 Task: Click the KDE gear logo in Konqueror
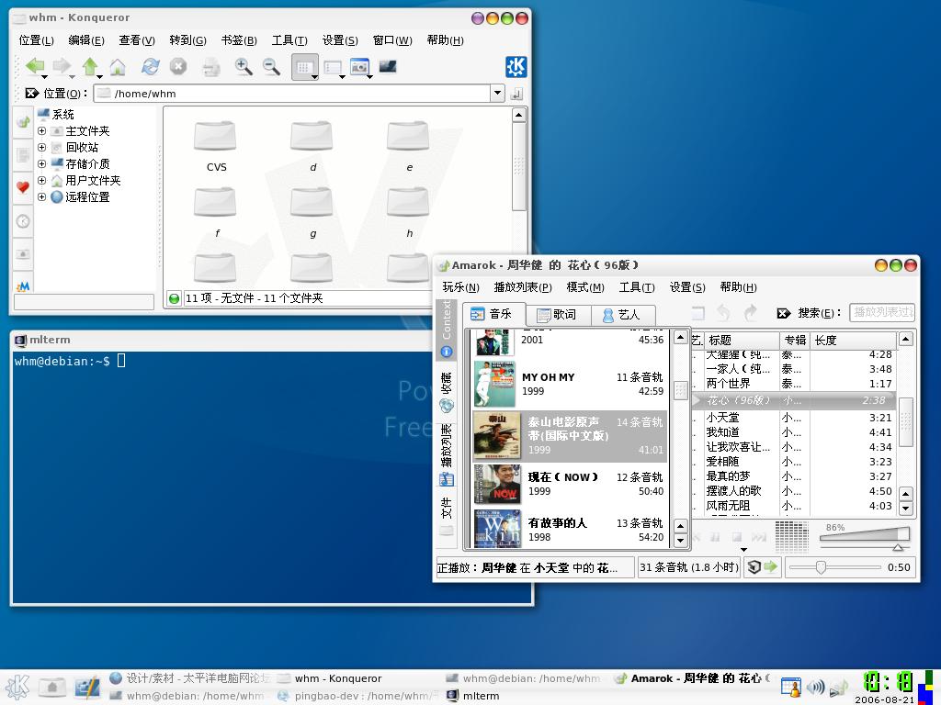[516, 66]
